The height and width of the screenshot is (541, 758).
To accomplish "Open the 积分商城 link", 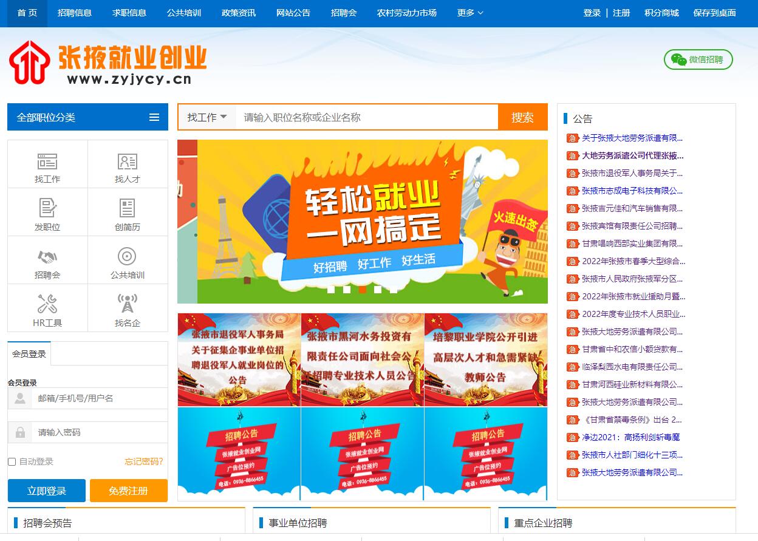I will pyautogui.click(x=661, y=13).
